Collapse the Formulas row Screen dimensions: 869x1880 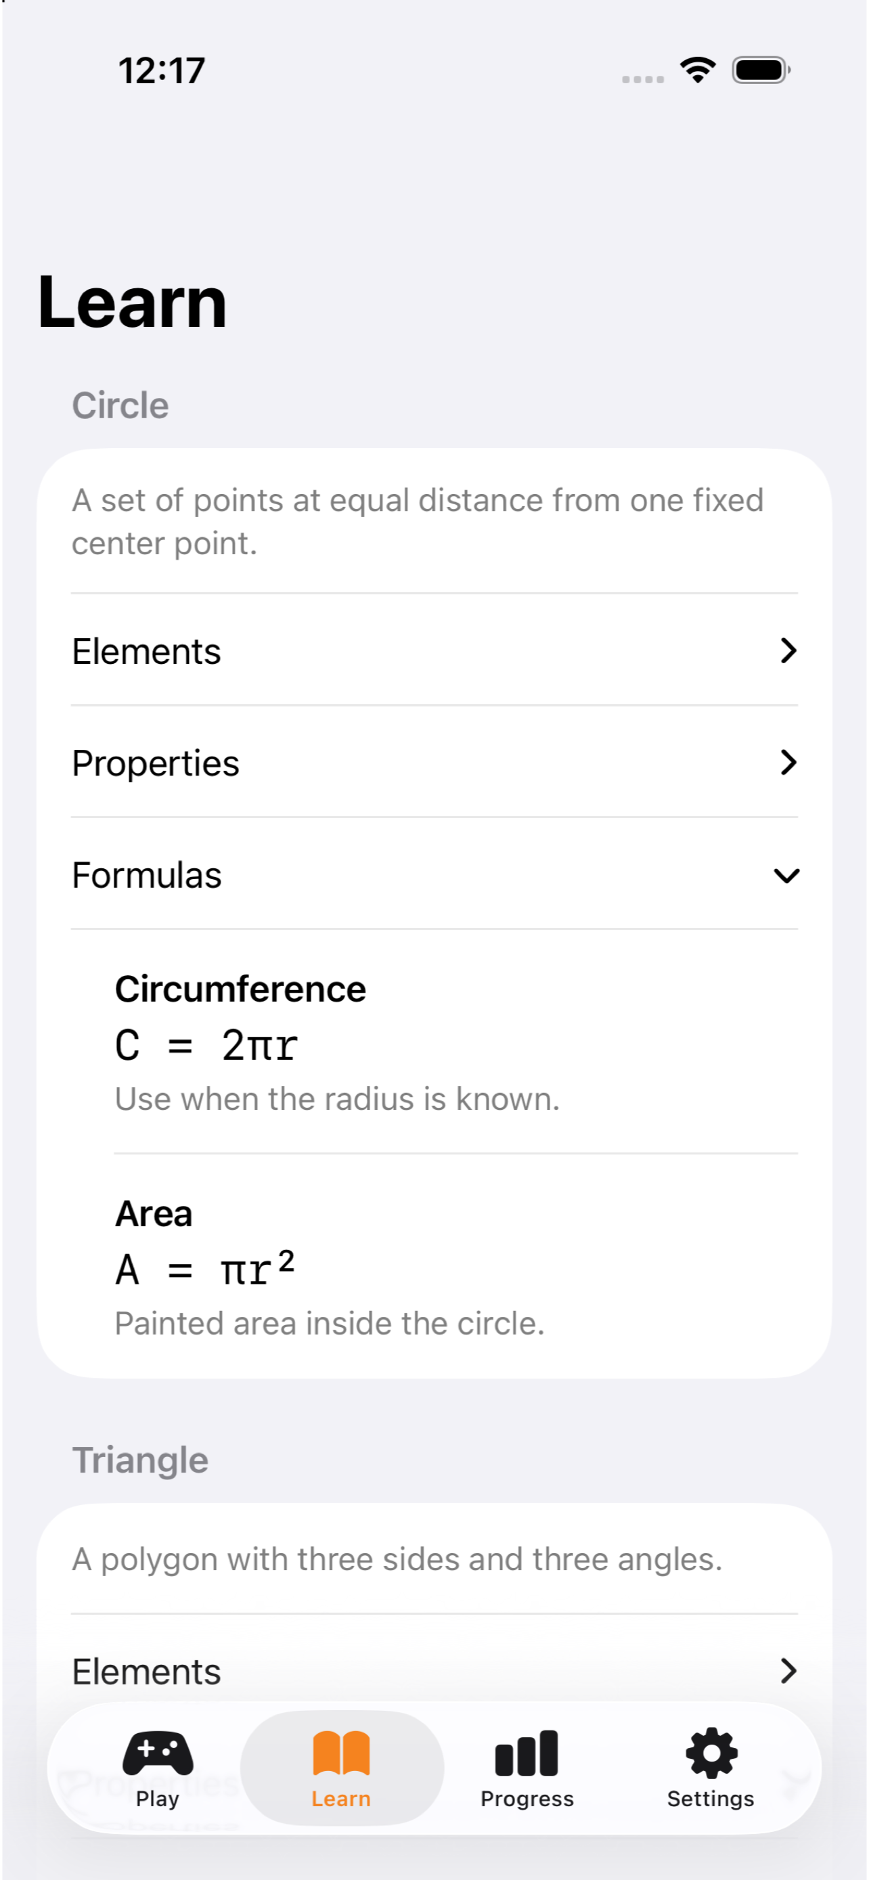coord(434,874)
